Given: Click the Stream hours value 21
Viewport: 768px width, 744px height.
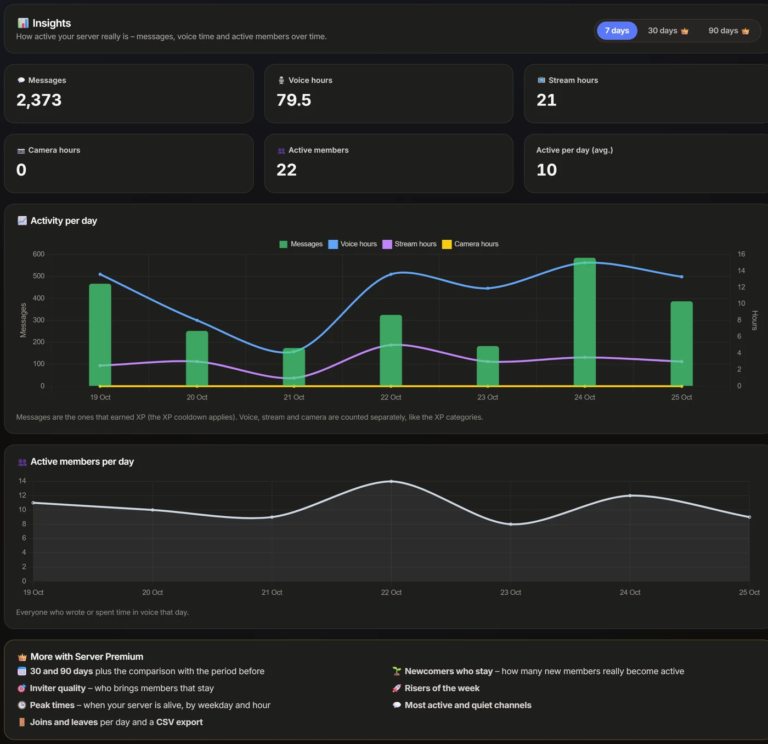Looking at the screenshot, I should point(546,100).
